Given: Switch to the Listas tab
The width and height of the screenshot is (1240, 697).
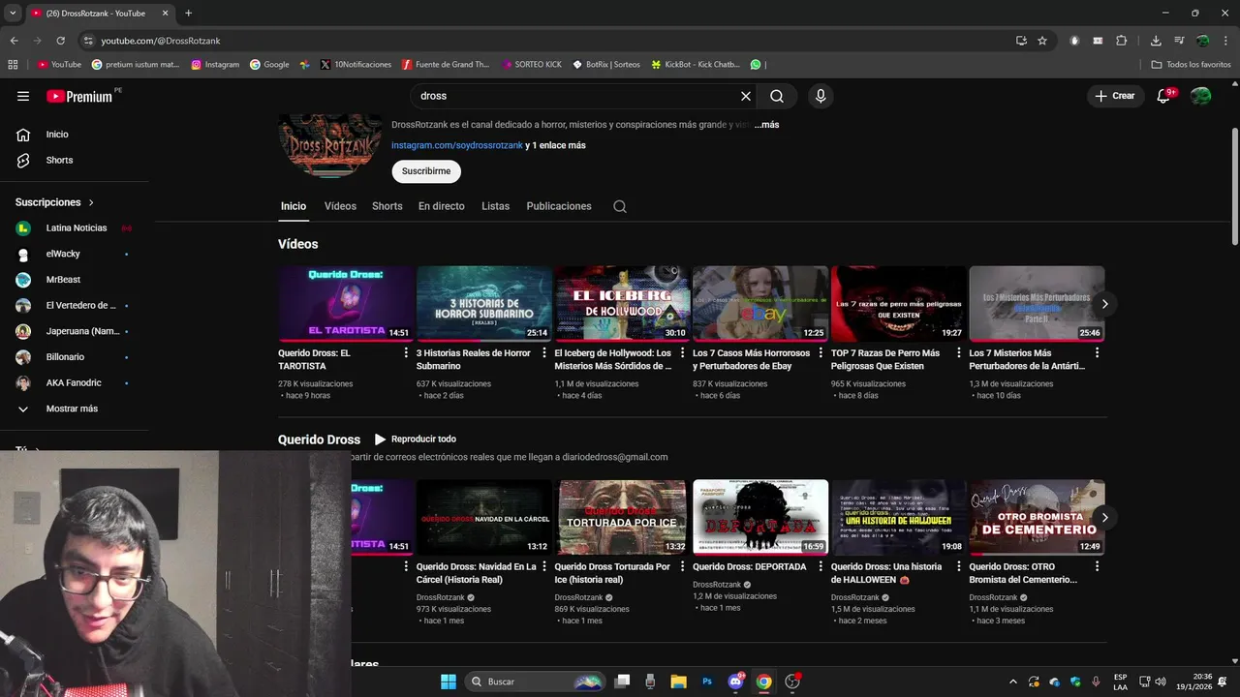Looking at the screenshot, I should (495, 206).
